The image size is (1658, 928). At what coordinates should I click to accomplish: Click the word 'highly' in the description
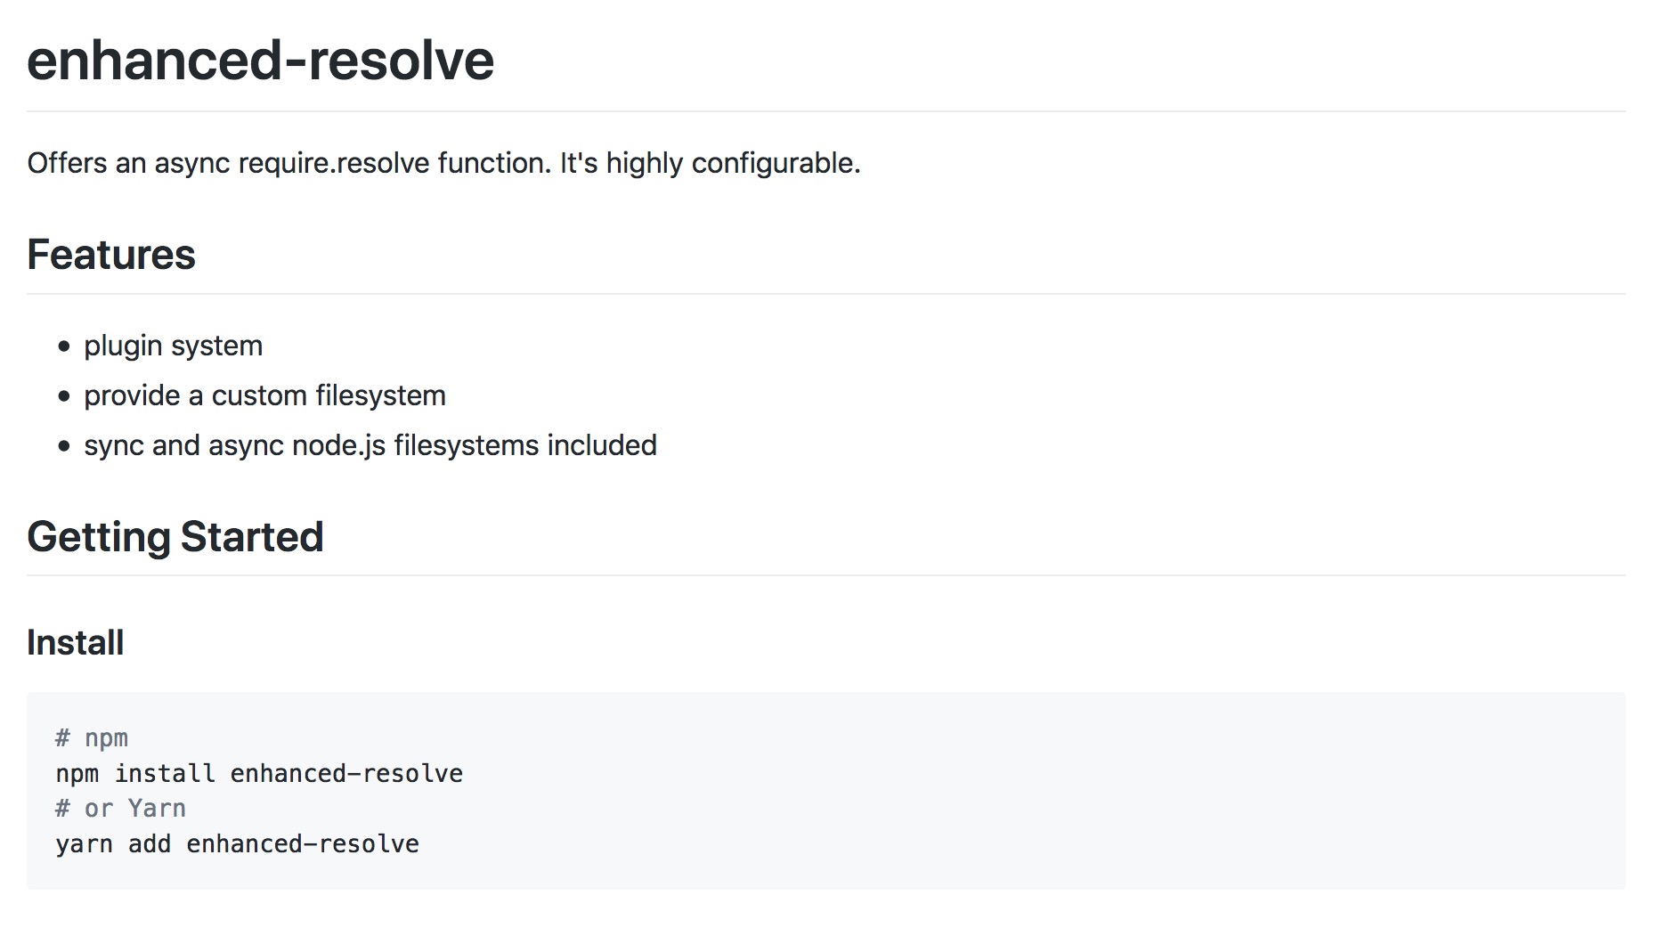pos(645,163)
